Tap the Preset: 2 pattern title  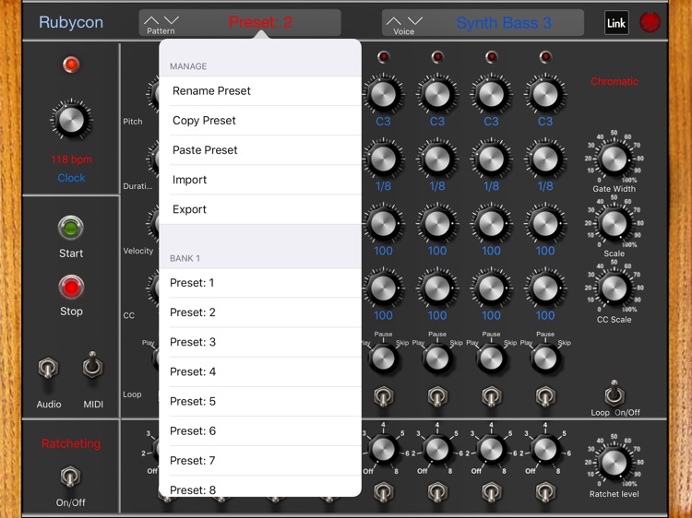pos(260,22)
